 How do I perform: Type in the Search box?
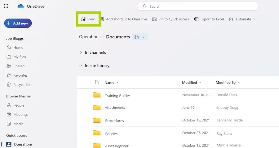click(198, 6)
